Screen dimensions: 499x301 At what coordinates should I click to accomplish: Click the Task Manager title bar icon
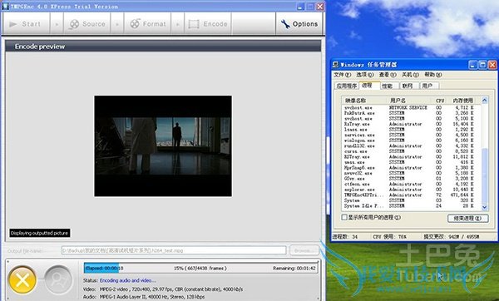coord(336,65)
